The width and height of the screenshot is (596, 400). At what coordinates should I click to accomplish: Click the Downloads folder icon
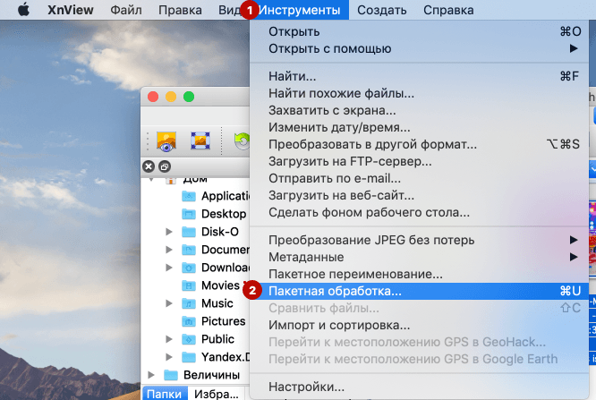click(x=189, y=268)
